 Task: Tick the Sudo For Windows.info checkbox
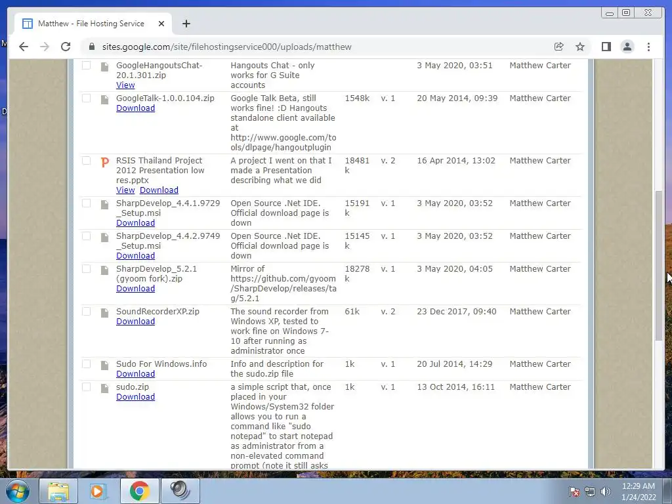coord(86,364)
